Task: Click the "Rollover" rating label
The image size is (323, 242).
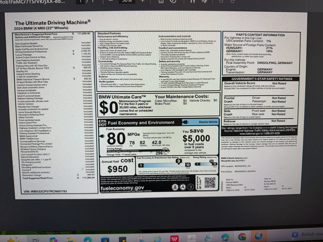Action: click(229, 121)
